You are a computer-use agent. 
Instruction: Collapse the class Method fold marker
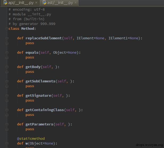point(7,29)
